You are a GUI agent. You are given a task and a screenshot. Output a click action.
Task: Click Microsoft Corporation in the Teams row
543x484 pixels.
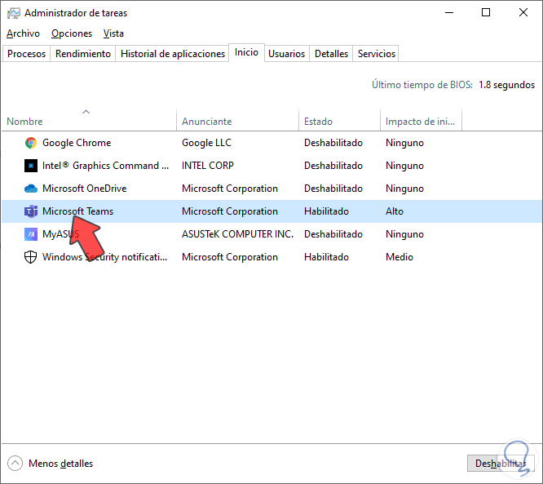pos(230,211)
